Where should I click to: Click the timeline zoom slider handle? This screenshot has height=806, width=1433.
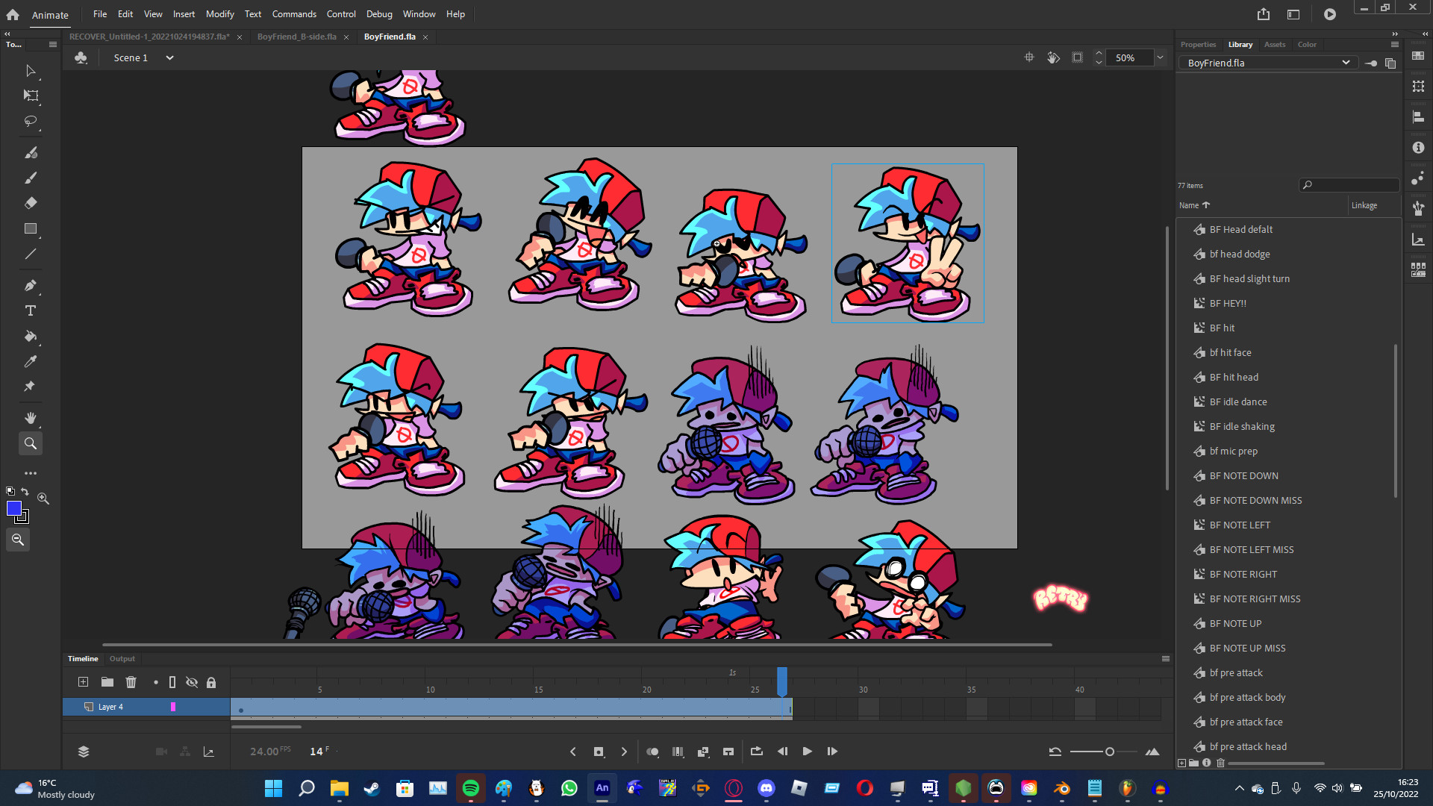tap(1110, 752)
